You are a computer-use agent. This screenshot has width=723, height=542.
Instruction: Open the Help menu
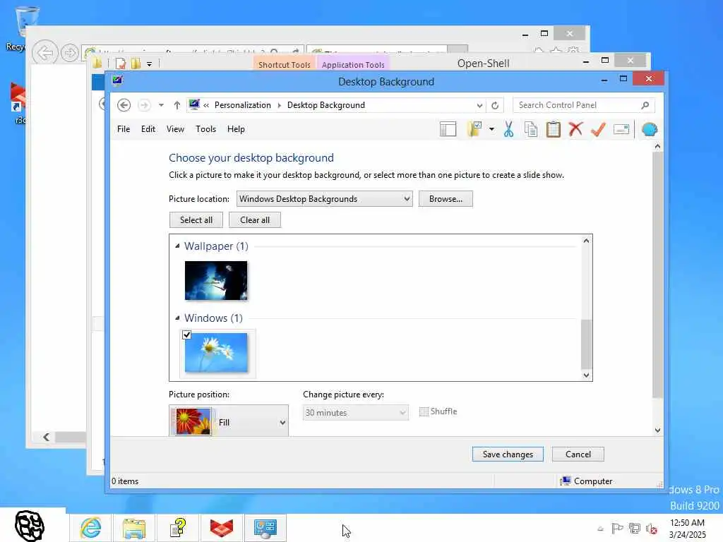(x=236, y=129)
